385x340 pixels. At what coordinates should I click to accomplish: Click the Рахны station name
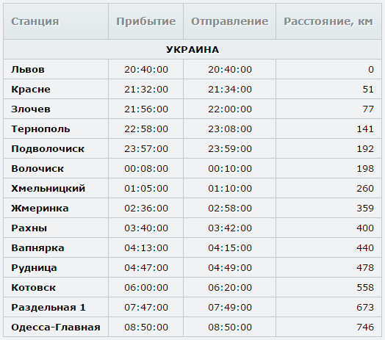[29, 228]
